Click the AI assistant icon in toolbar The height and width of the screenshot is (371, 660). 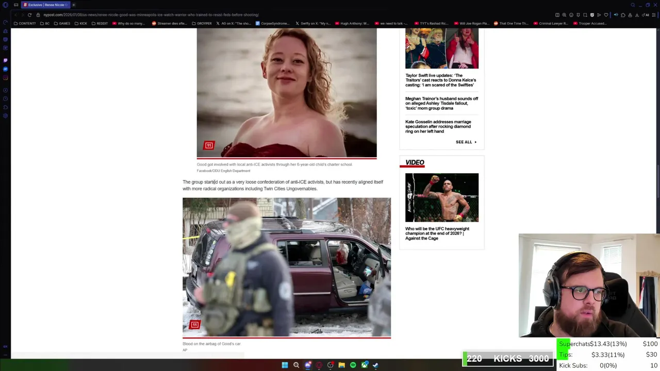click(646, 15)
